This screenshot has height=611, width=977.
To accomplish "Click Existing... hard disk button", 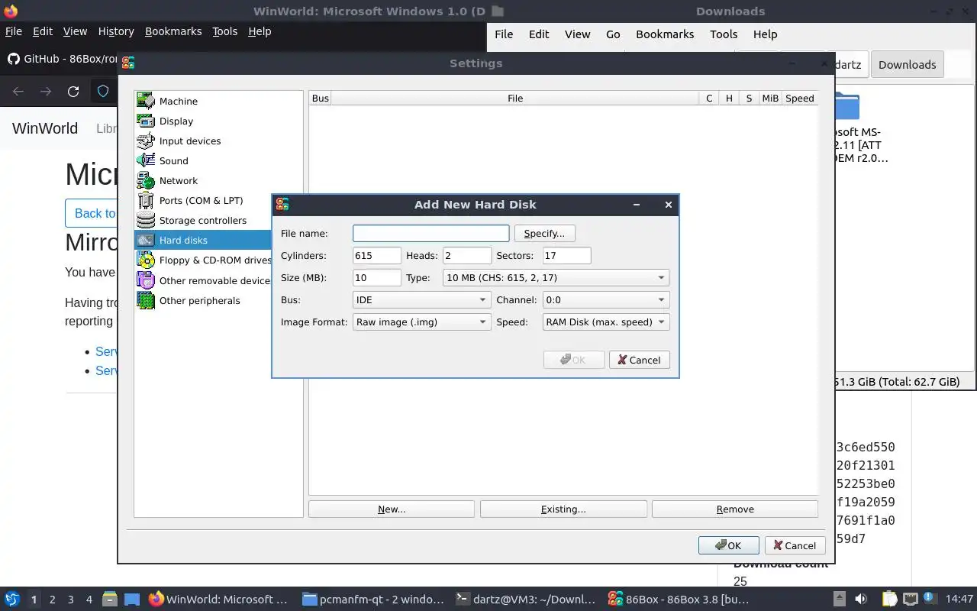I will (563, 509).
